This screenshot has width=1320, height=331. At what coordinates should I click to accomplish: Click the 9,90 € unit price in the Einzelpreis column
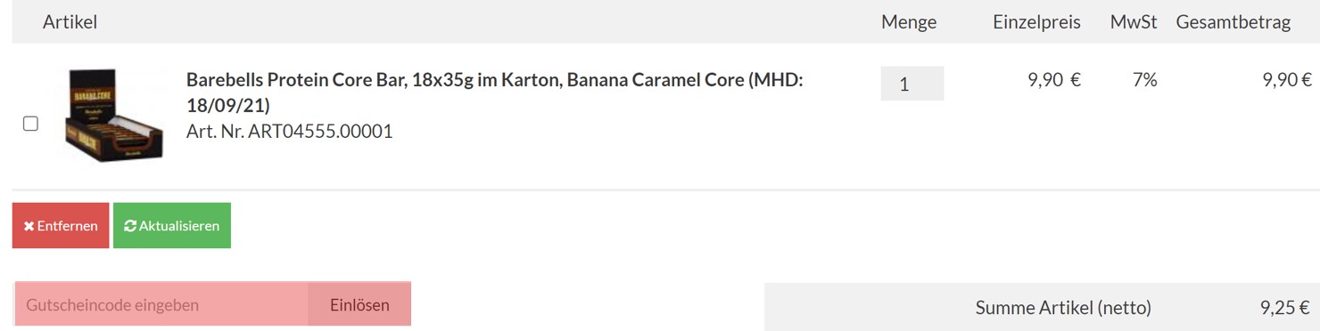click(1054, 80)
